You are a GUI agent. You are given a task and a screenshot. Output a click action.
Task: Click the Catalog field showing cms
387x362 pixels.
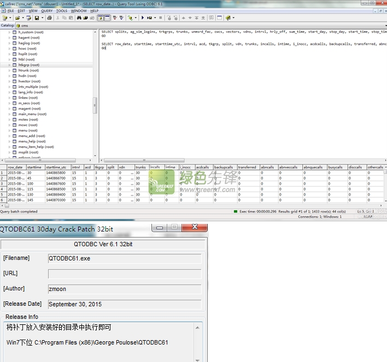[x=201, y=26]
